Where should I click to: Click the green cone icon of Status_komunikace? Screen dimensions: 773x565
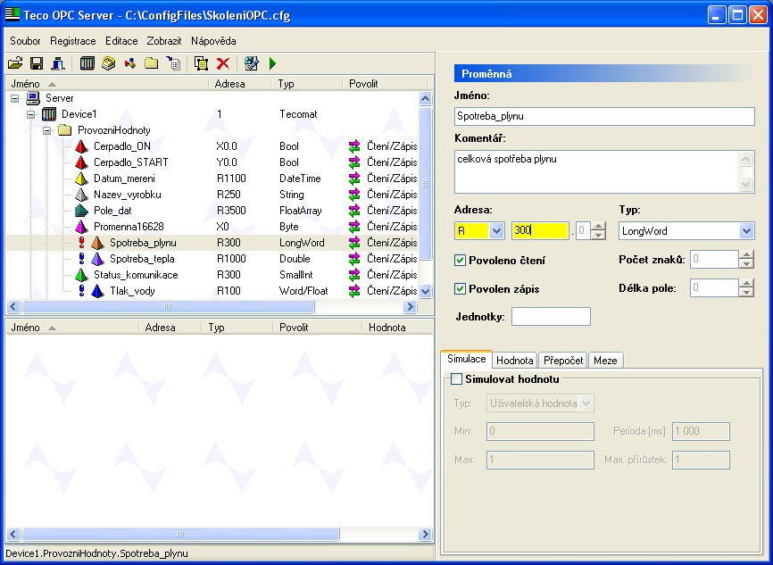(x=81, y=275)
